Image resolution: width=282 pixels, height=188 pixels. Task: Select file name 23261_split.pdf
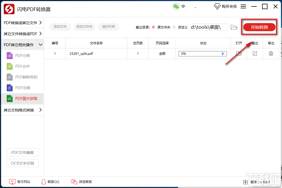coord(81,54)
